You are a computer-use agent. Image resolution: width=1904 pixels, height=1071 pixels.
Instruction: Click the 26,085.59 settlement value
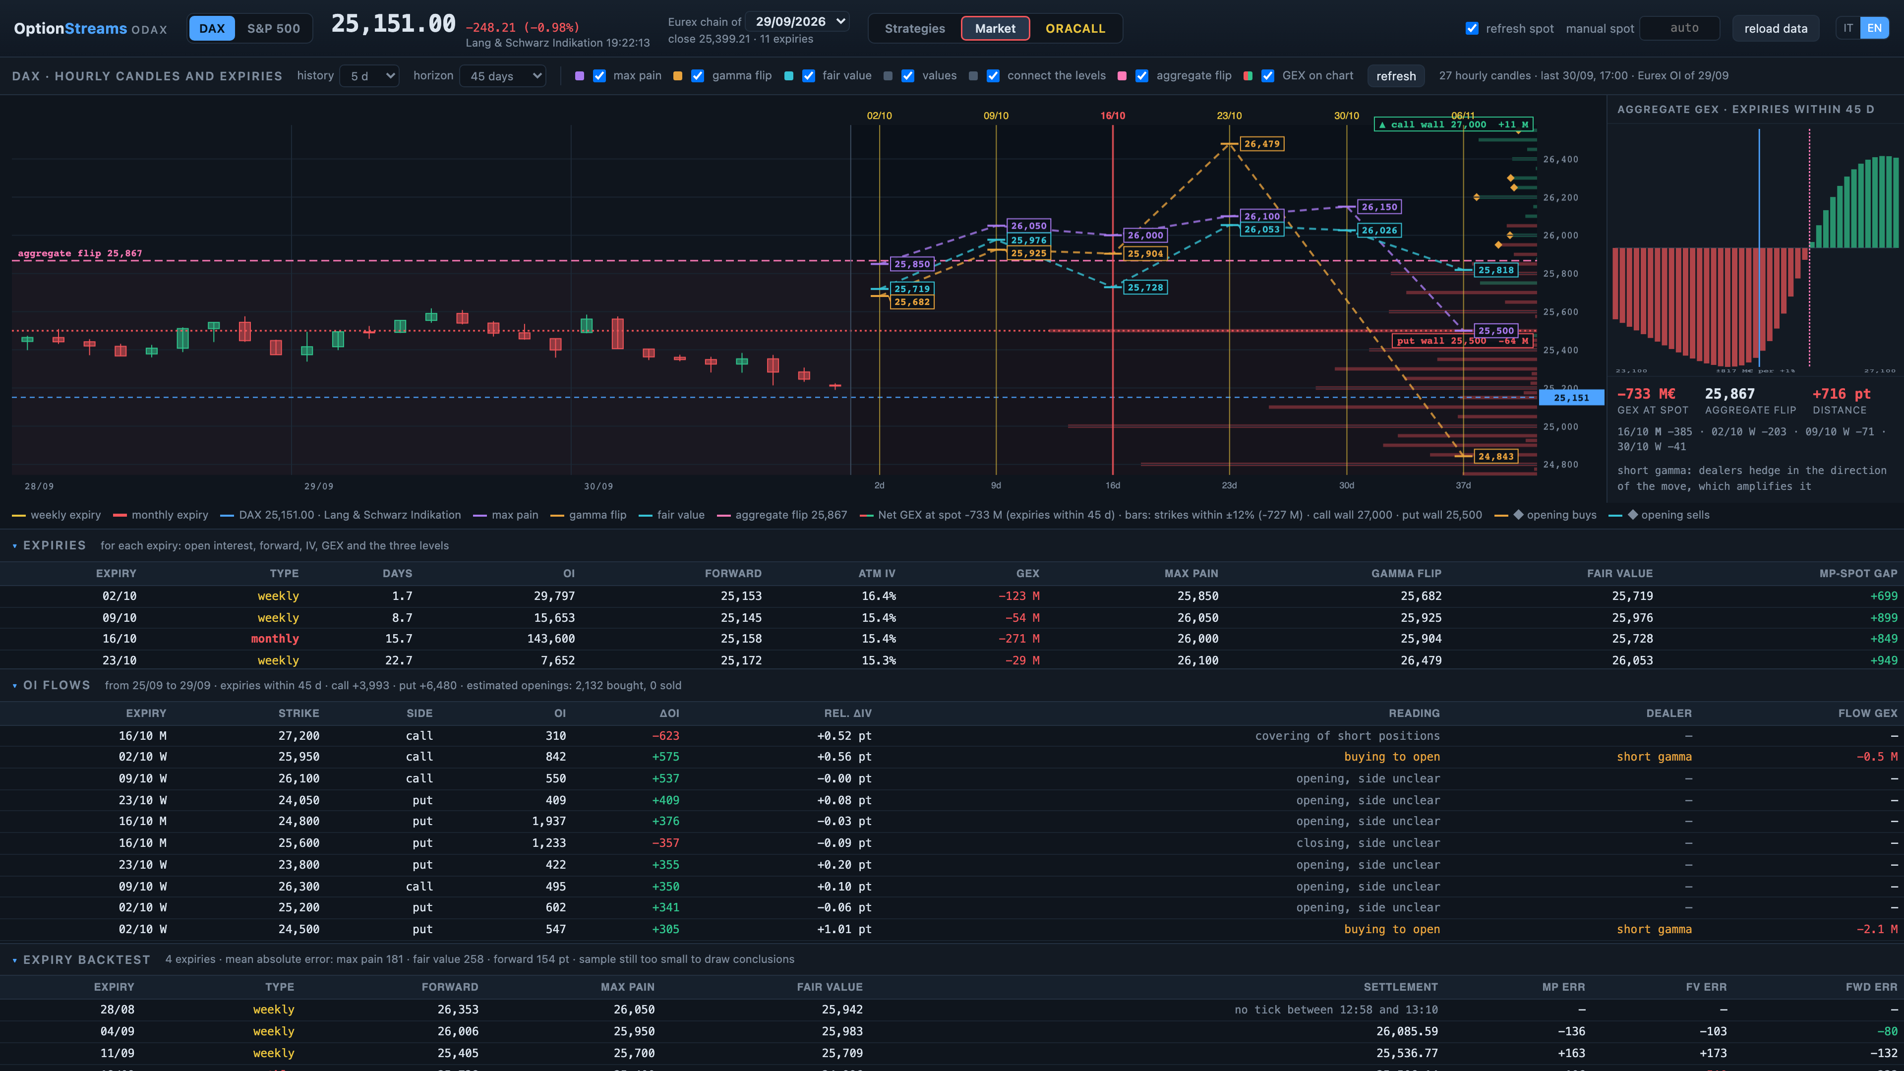(x=1407, y=1031)
